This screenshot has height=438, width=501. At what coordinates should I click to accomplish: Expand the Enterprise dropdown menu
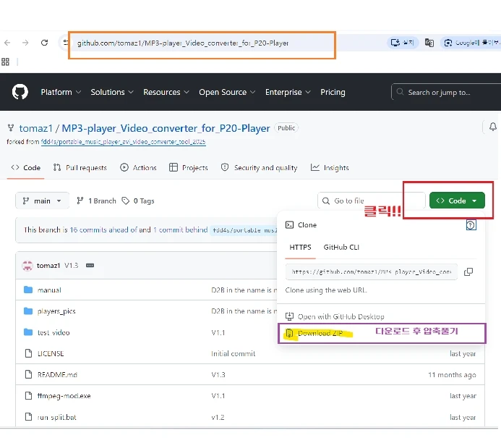pos(288,92)
